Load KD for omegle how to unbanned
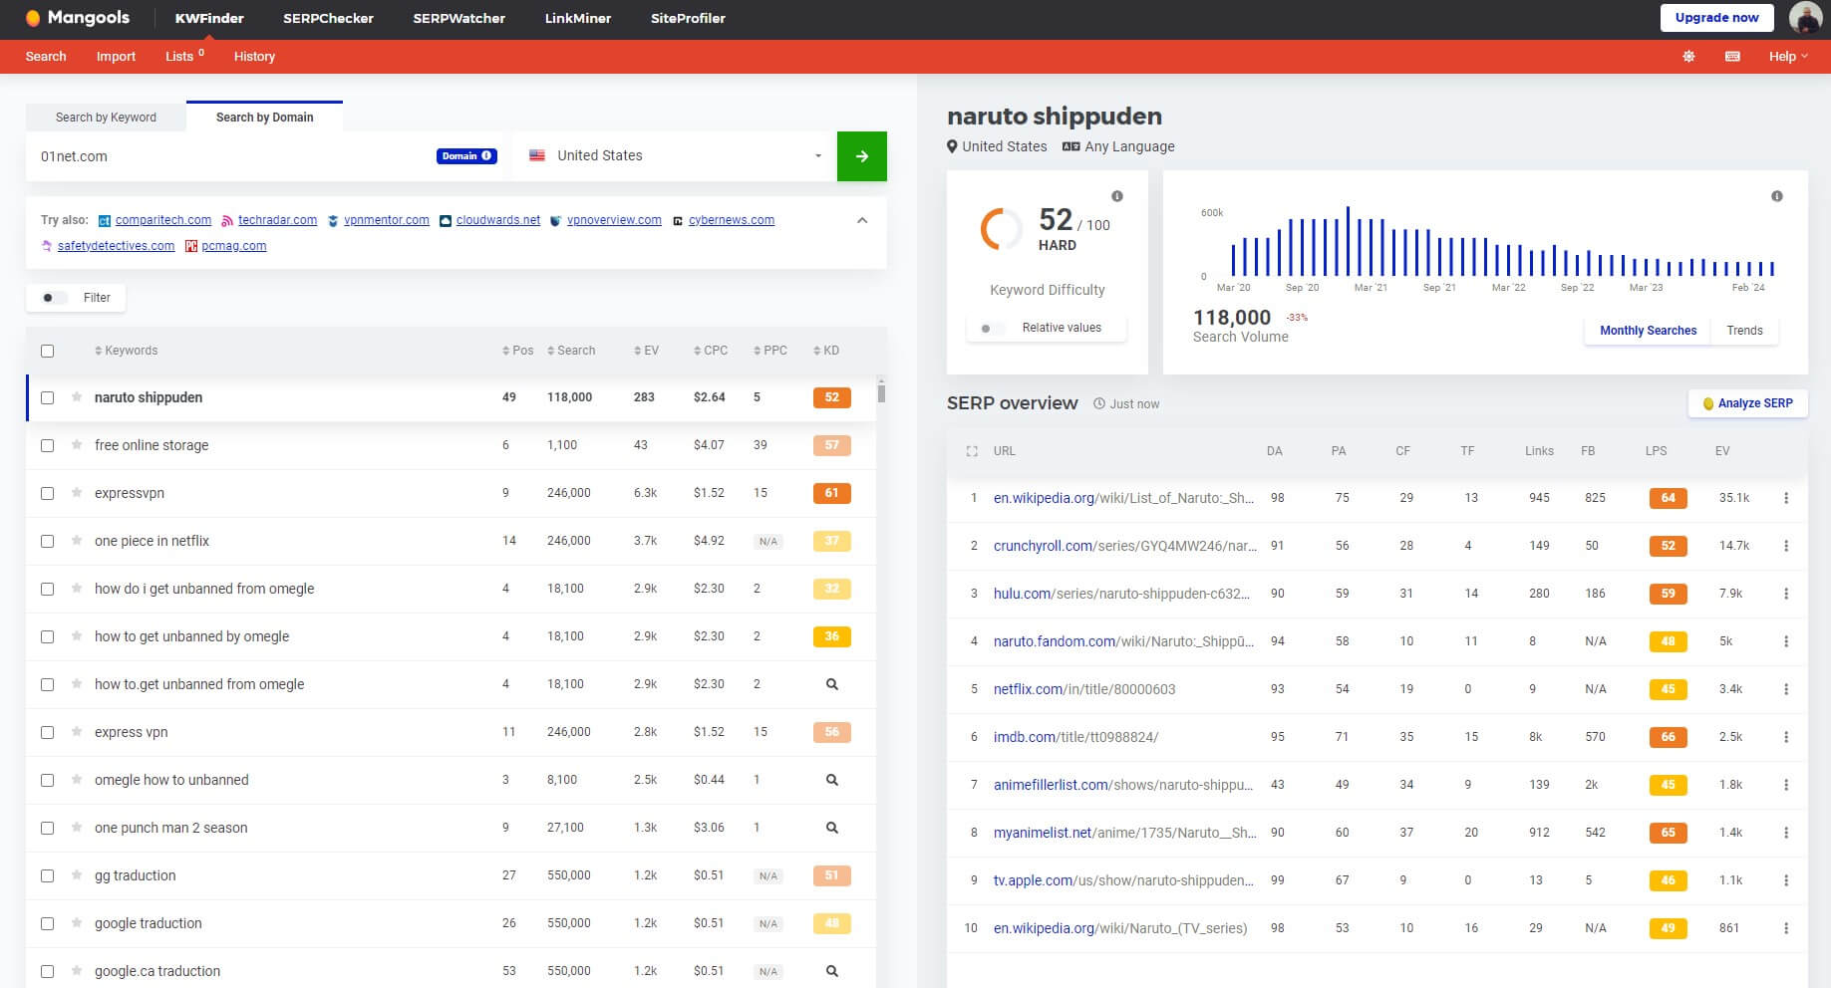The width and height of the screenshot is (1831, 988). [x=832, y=780]
